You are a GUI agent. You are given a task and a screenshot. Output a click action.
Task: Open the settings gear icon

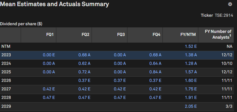pos(230,4)
